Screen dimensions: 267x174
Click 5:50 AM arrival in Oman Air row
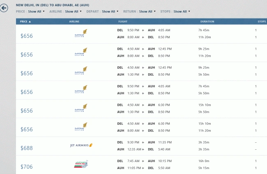[164, 168]
